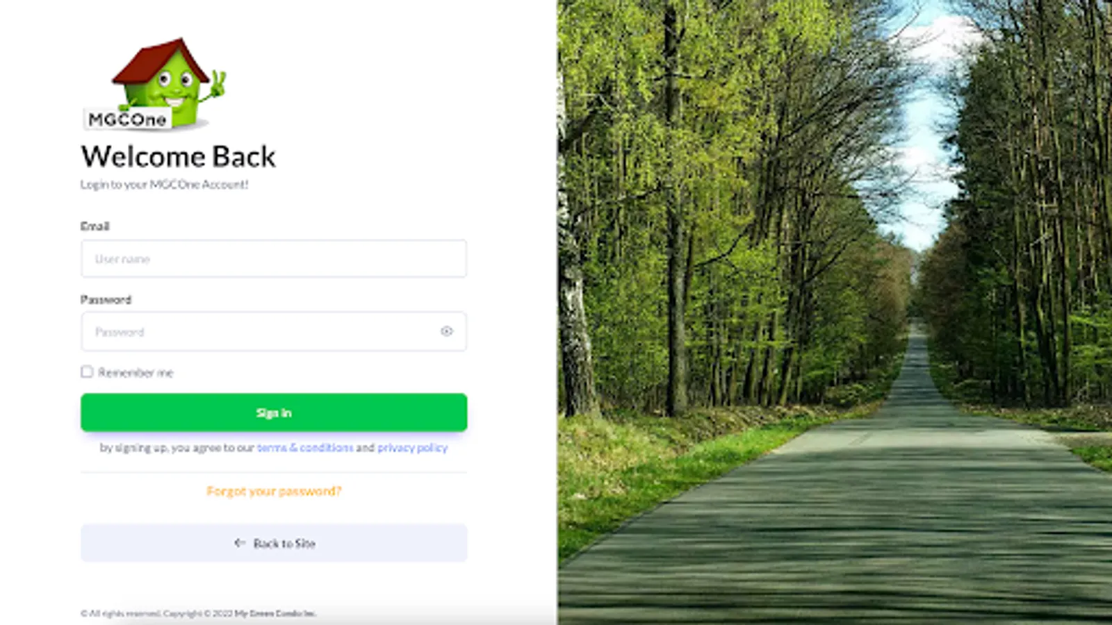Open the privacy policy link
The width and height of the screenshot is (1112, 625).
click(413, 448)
